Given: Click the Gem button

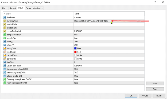Looking at the screenshot, I should tap(155, 89).
